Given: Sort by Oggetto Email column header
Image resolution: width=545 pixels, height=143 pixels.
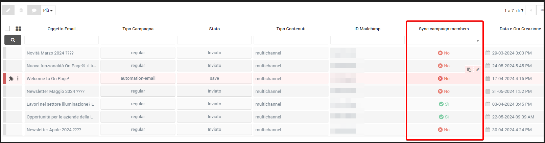Looking at the screenshot, I should coord(62,29).
